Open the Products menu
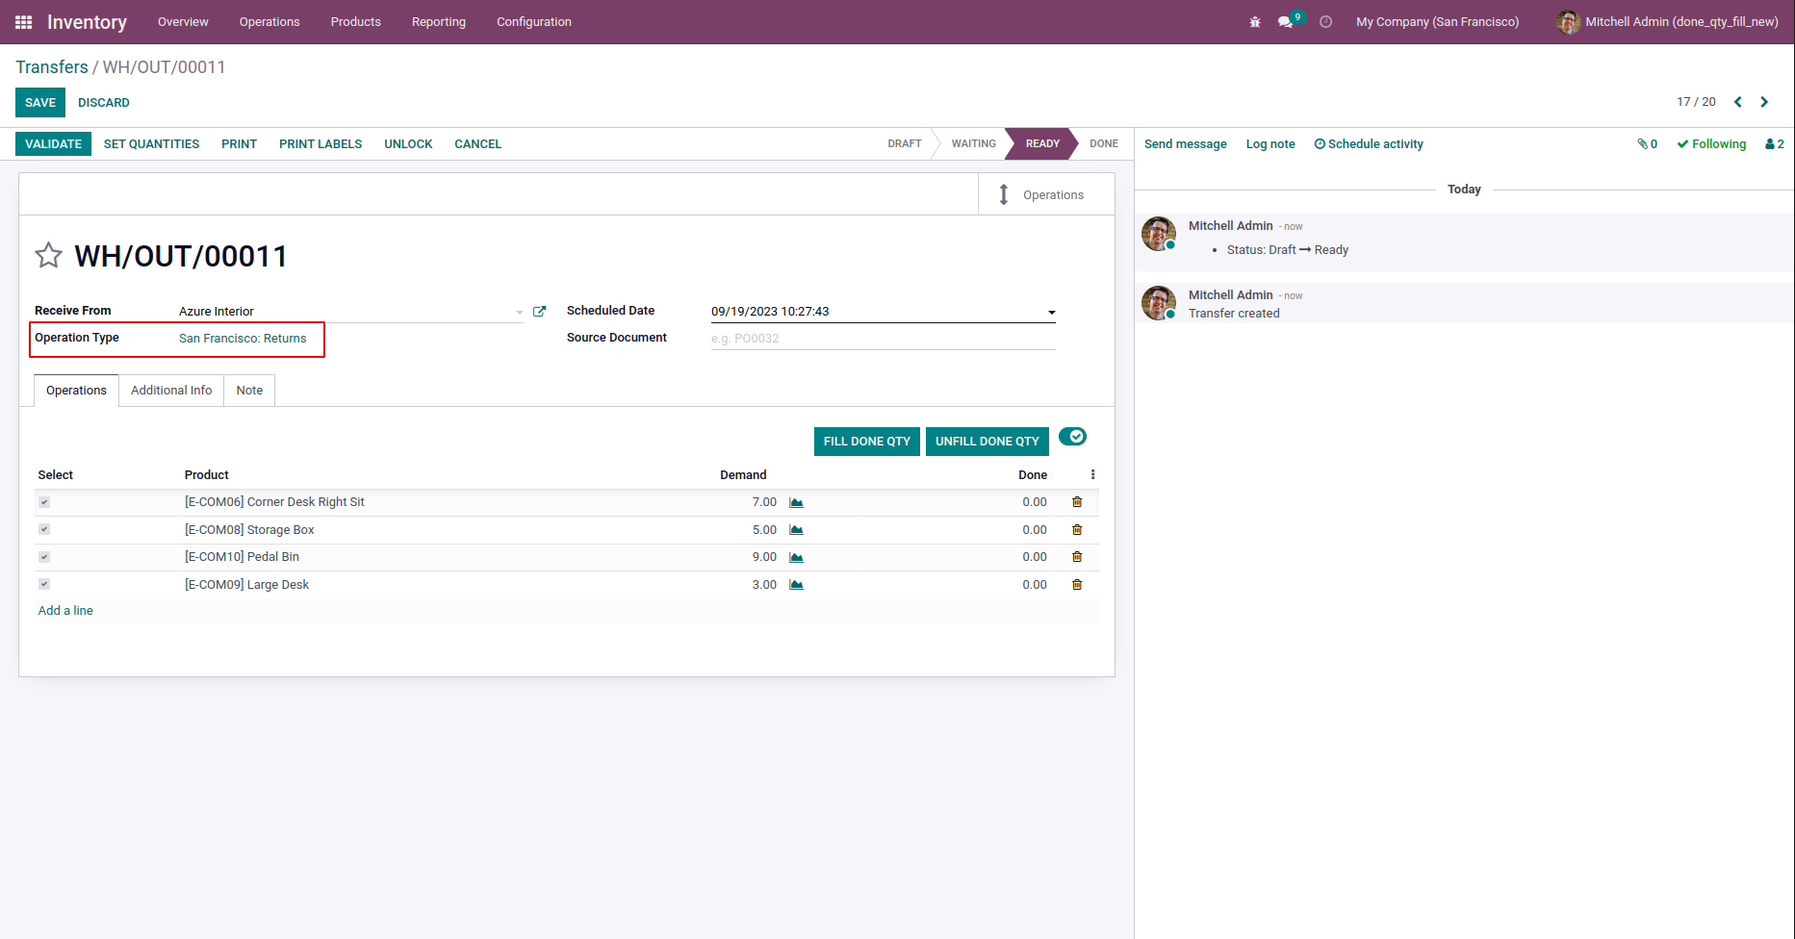 (356, 22)
